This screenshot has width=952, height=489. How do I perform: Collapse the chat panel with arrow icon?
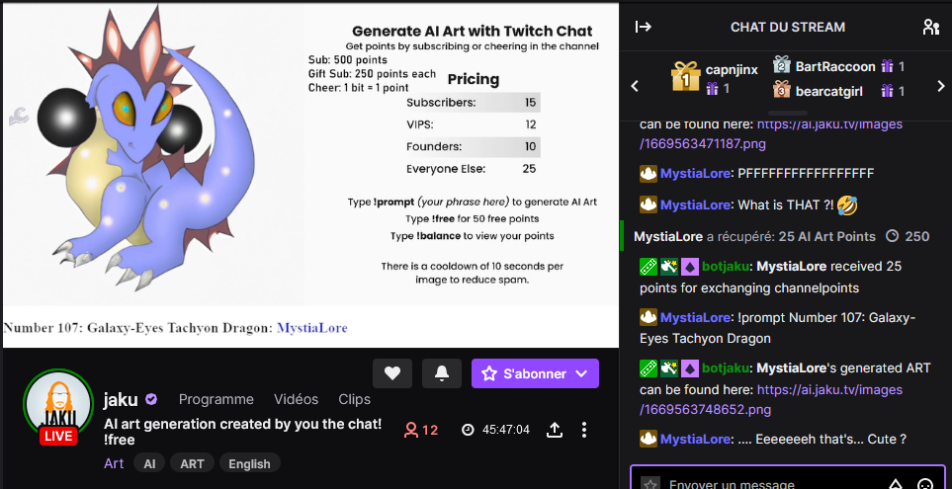[643, 27]
